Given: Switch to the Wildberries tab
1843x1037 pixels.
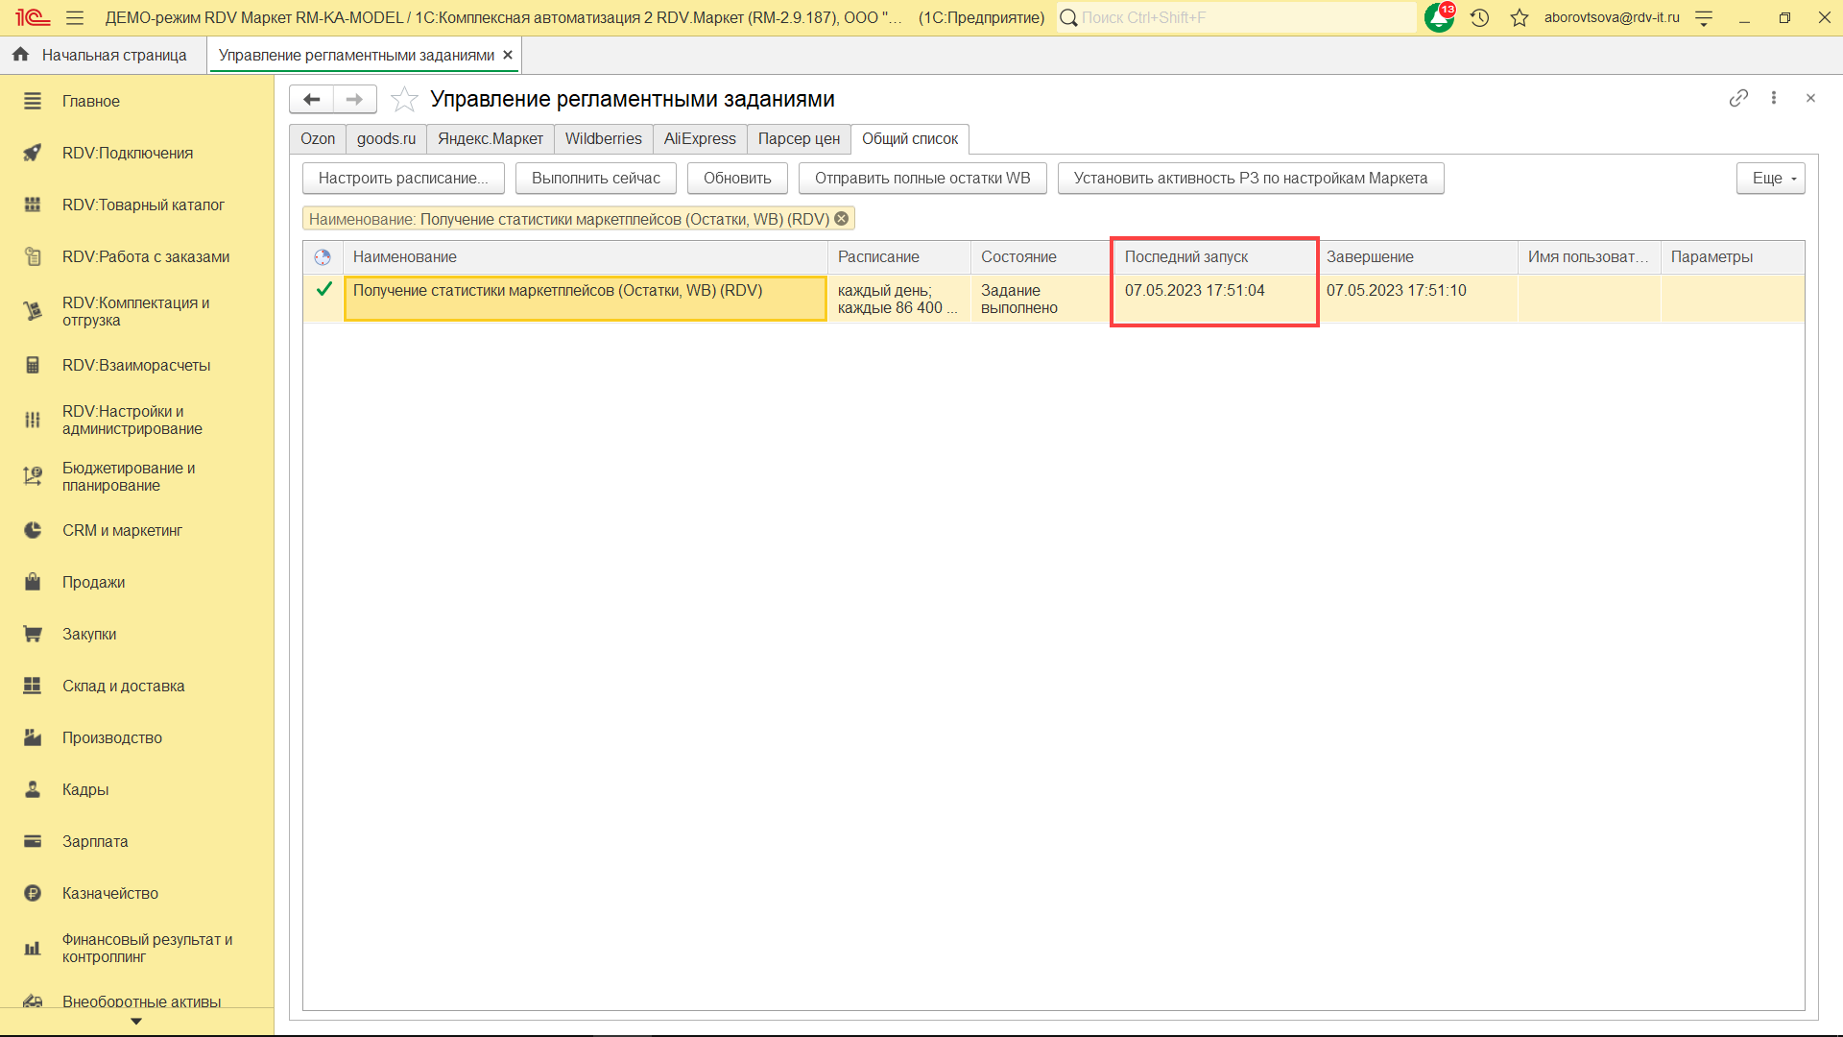Looking at the screenshot, I should click(x=603, y=138).
